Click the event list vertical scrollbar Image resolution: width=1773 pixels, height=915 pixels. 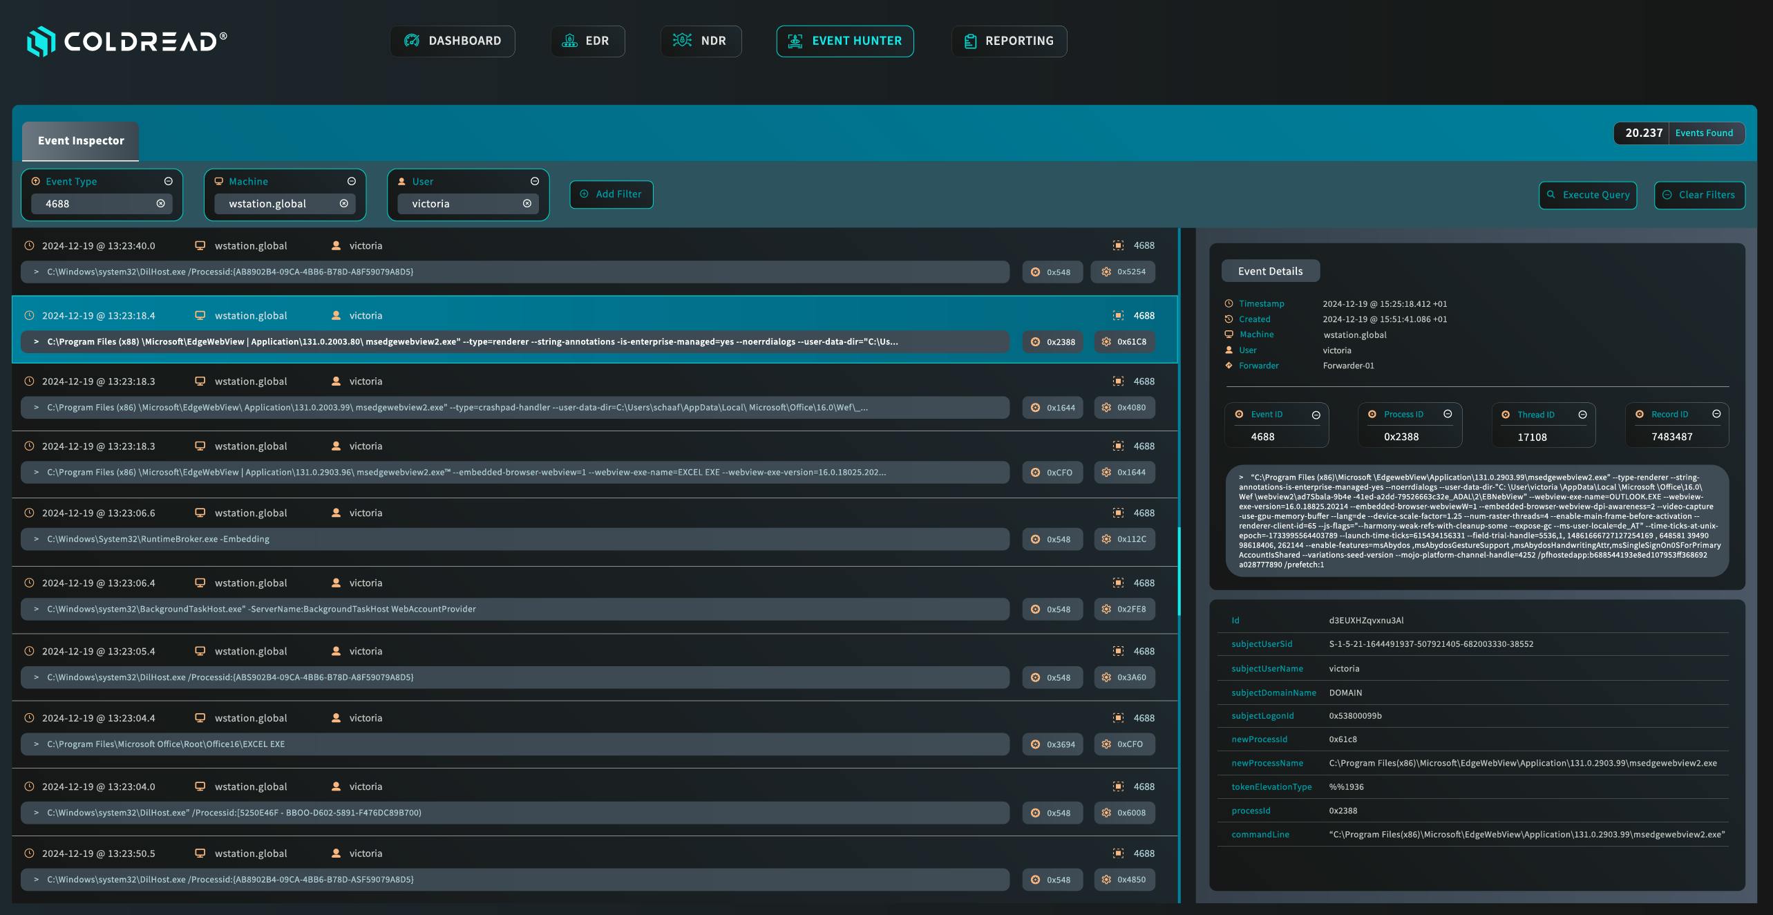[1179, 571]
